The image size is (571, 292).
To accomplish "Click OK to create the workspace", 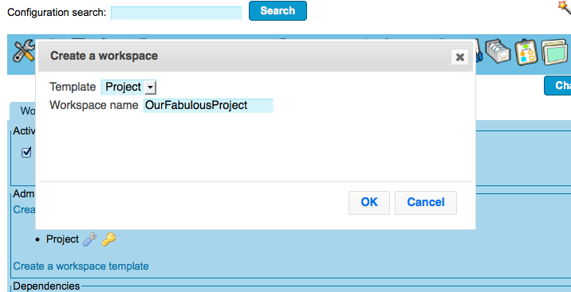I will tap(369, 203).
